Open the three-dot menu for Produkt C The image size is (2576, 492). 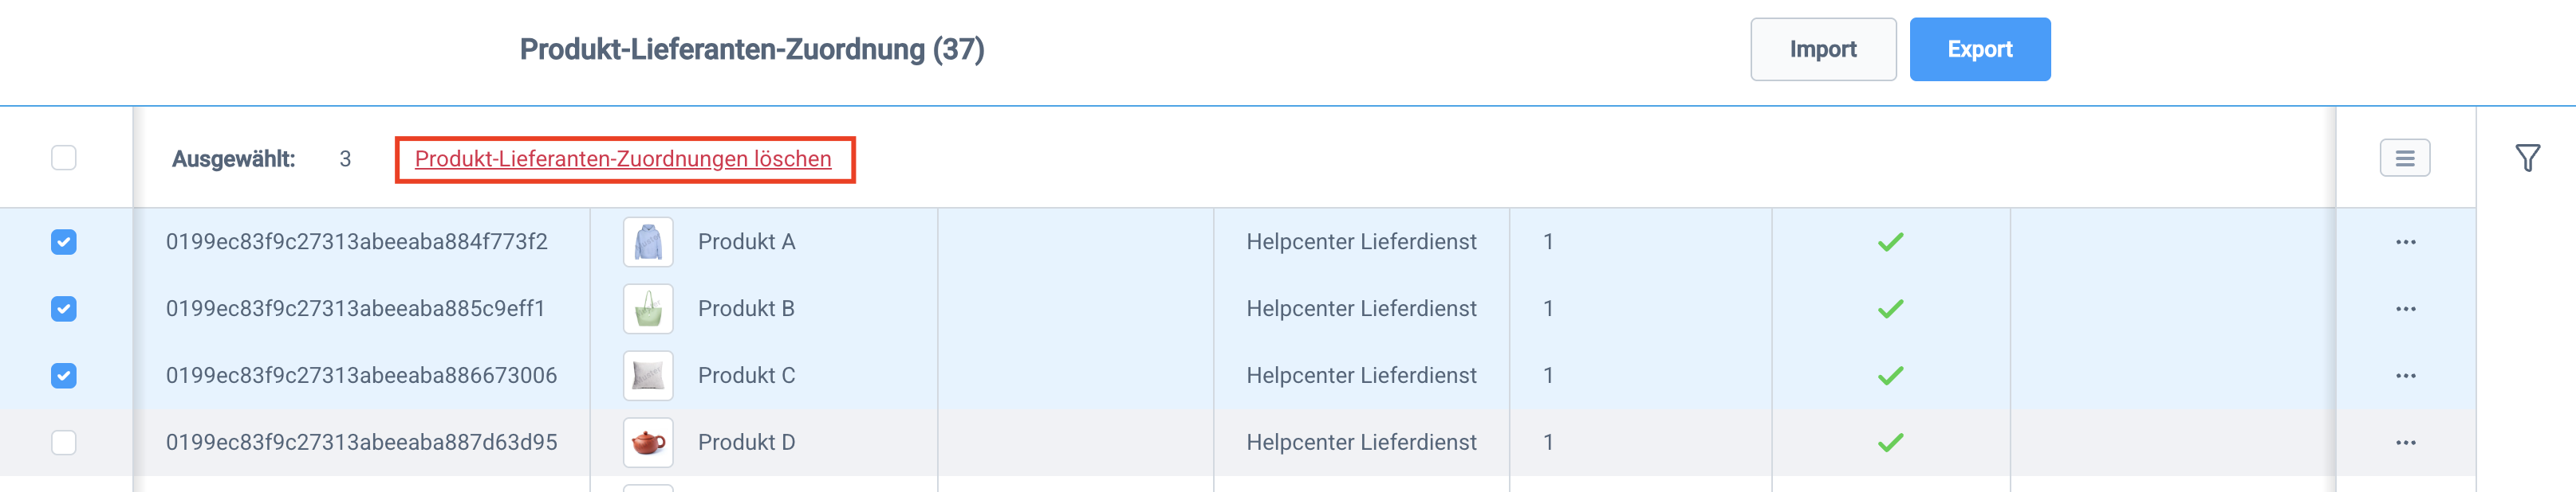[2405, 375]
